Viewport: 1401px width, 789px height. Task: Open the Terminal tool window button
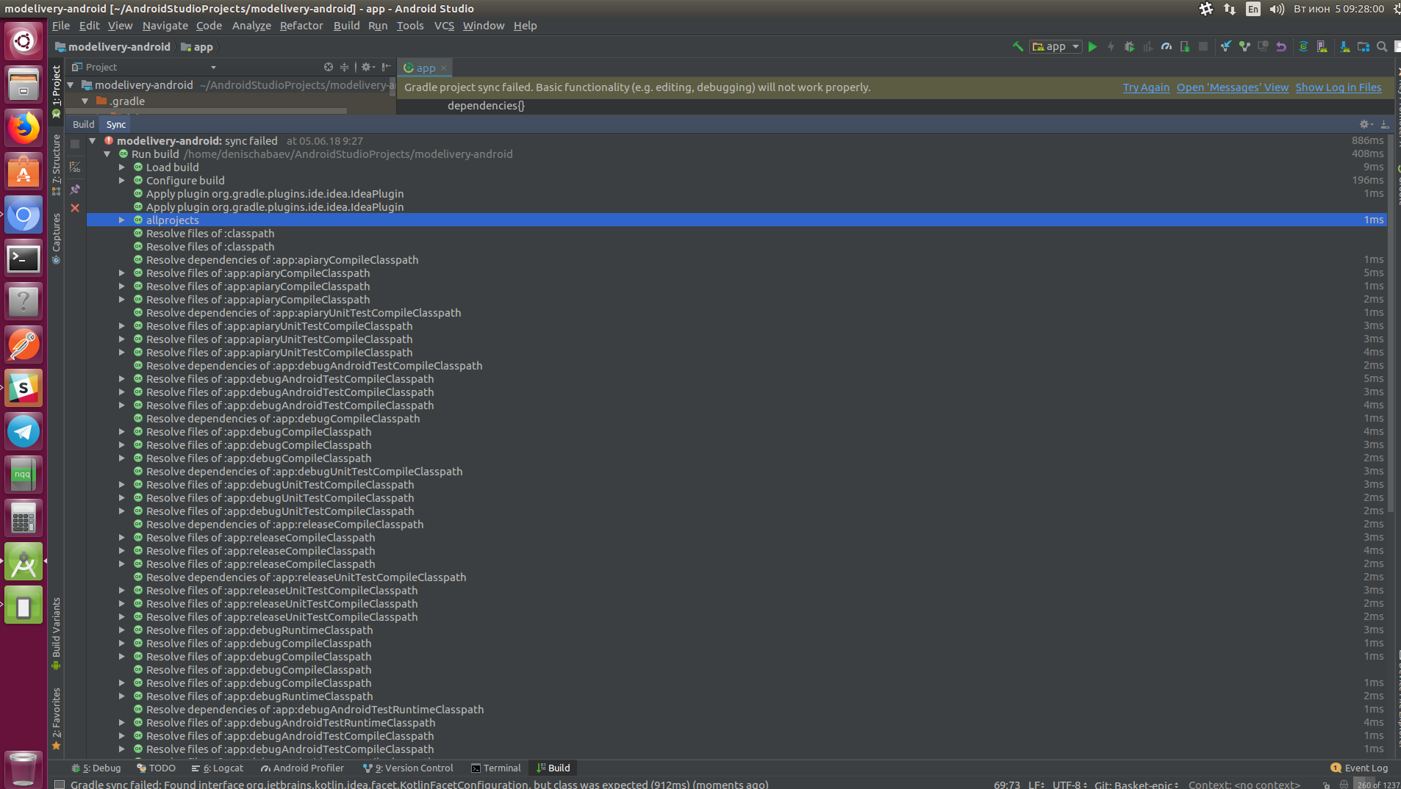click(x=495, y=768)
